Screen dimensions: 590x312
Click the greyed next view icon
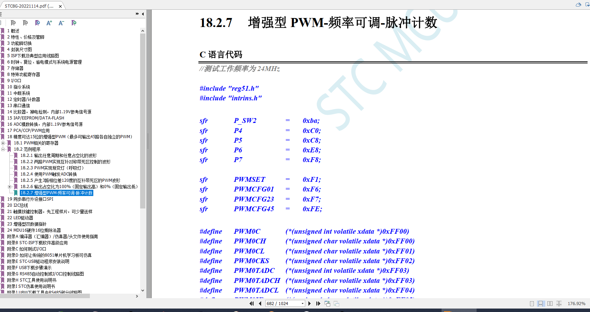pos(336,303)
